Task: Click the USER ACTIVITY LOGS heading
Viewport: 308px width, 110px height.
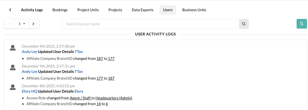Action: (x=156, y=34)
